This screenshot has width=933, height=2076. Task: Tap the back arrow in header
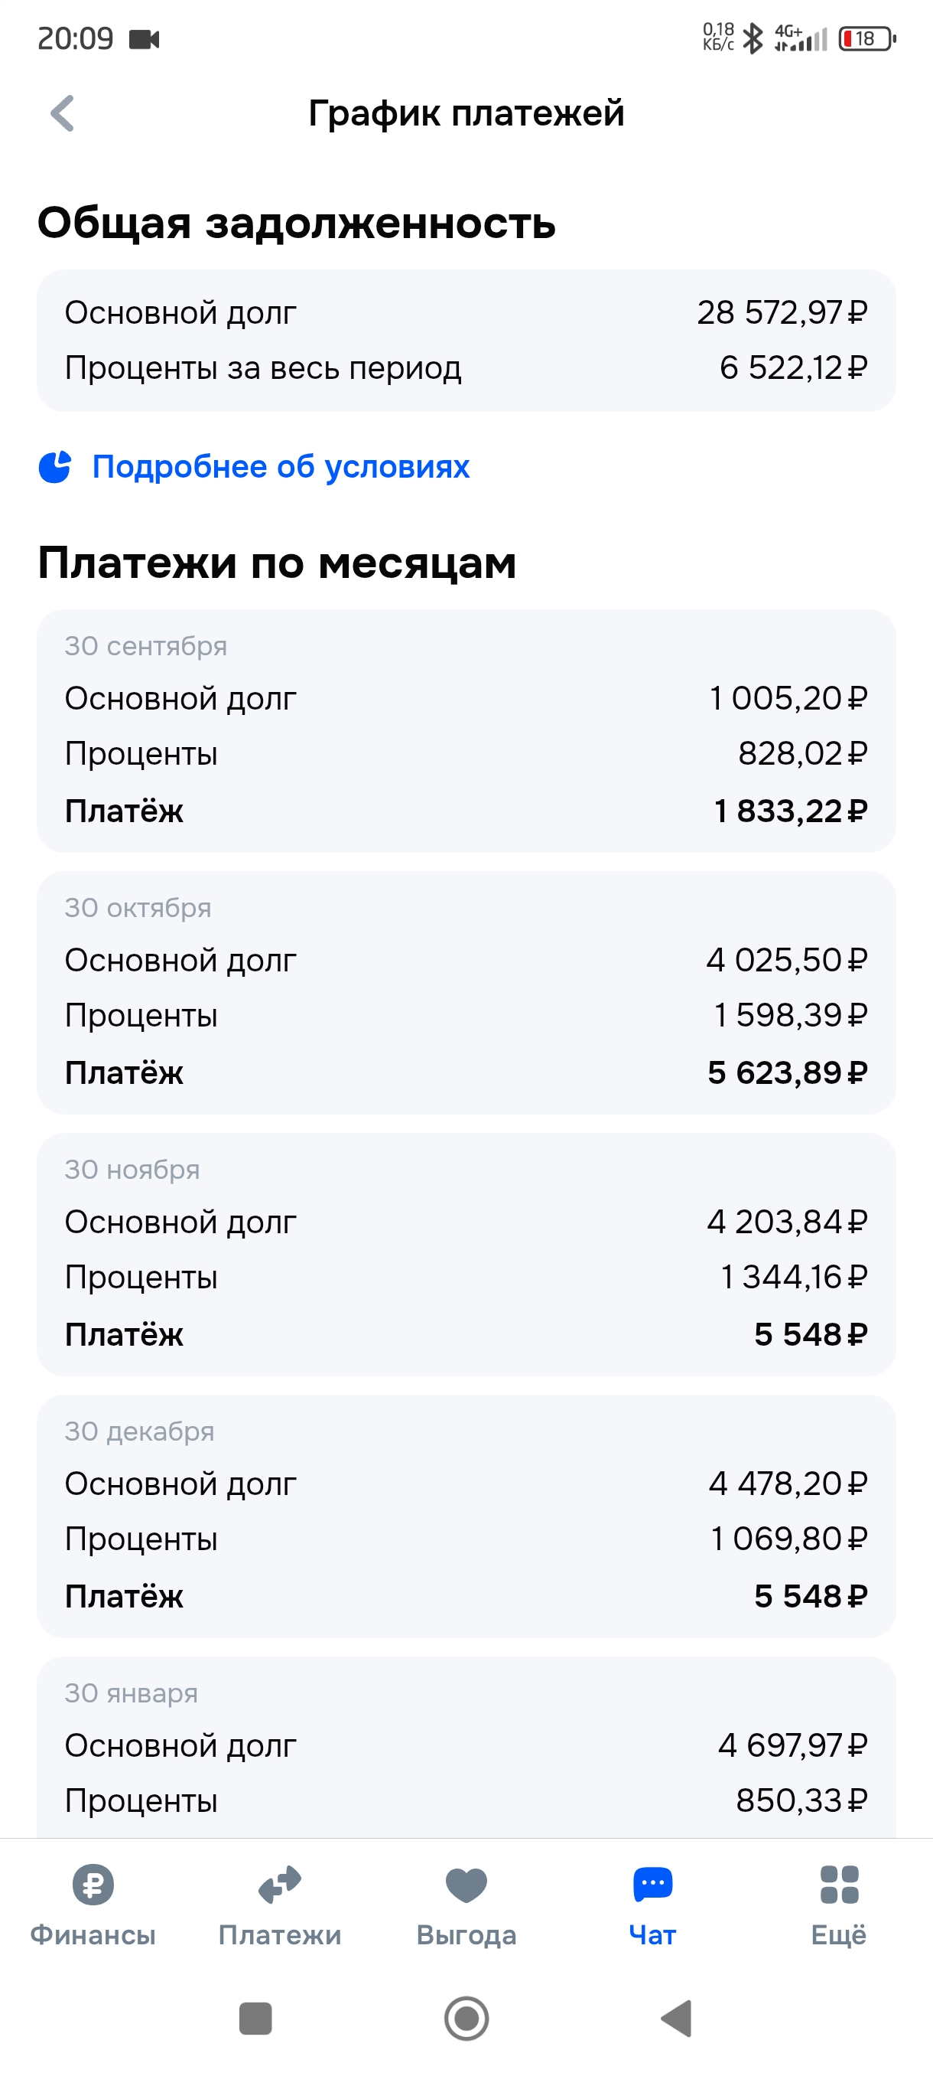point(63,113)
